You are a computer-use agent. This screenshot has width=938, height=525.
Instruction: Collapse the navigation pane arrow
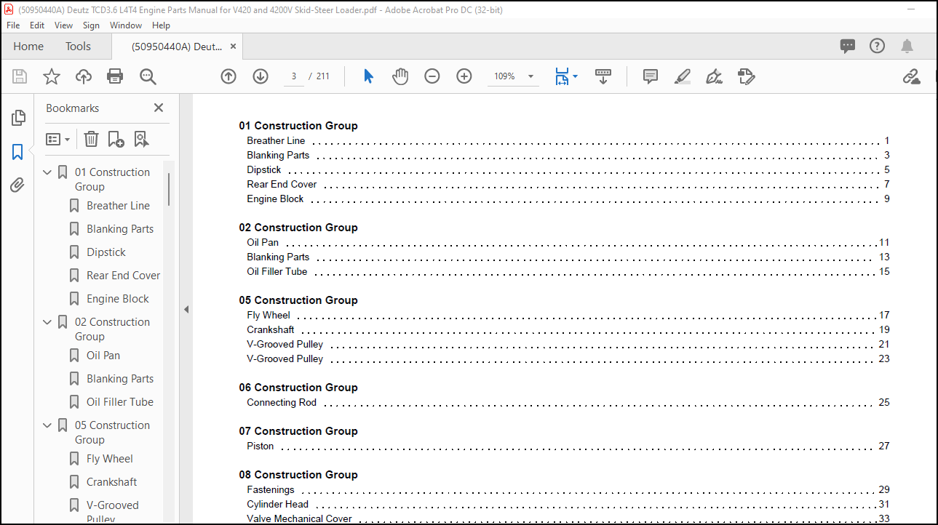click(186, 309)
